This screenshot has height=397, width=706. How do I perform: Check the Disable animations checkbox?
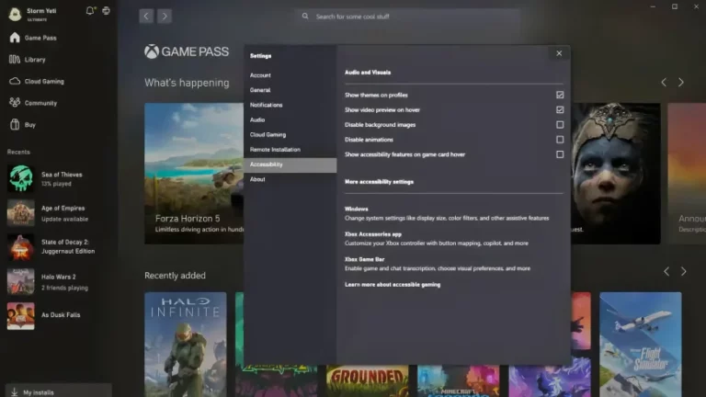(560, 140)
